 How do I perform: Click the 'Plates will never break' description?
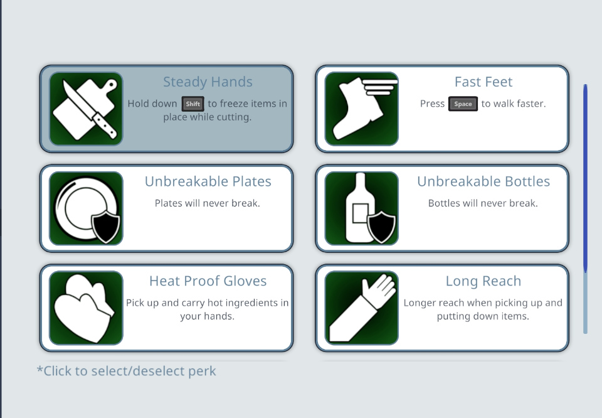click(208, 203)
